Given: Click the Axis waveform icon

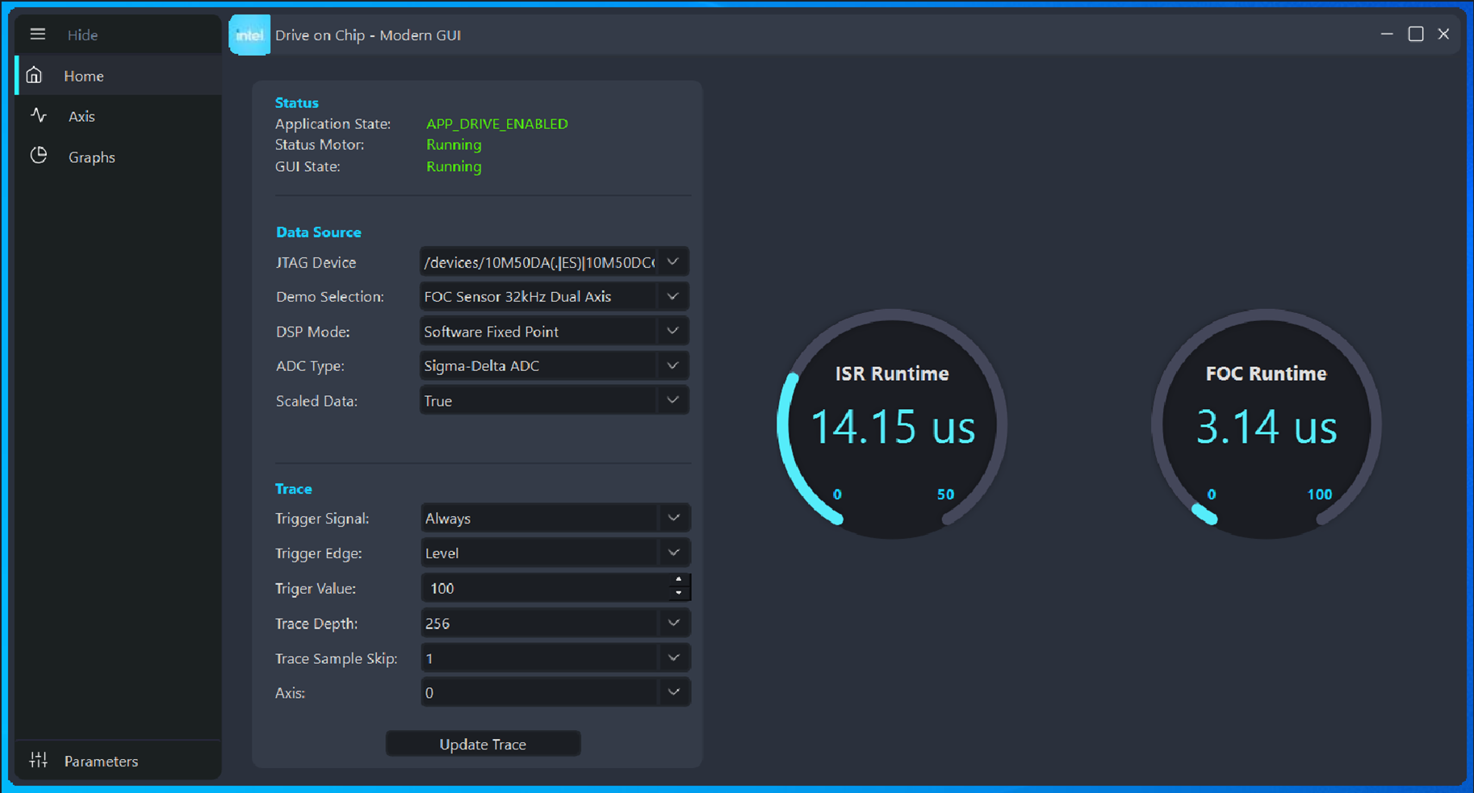Looking at the screenshot, I should [x=38, y=115].
